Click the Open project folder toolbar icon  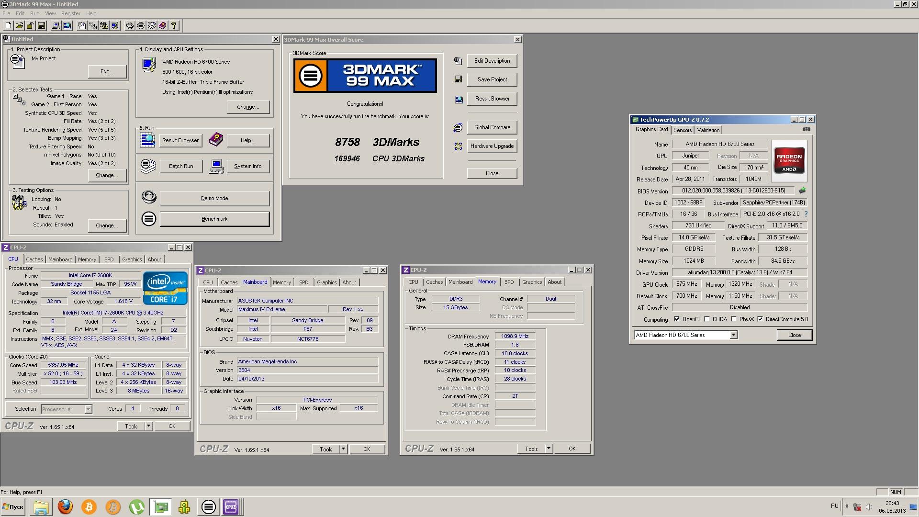point(19,25)
